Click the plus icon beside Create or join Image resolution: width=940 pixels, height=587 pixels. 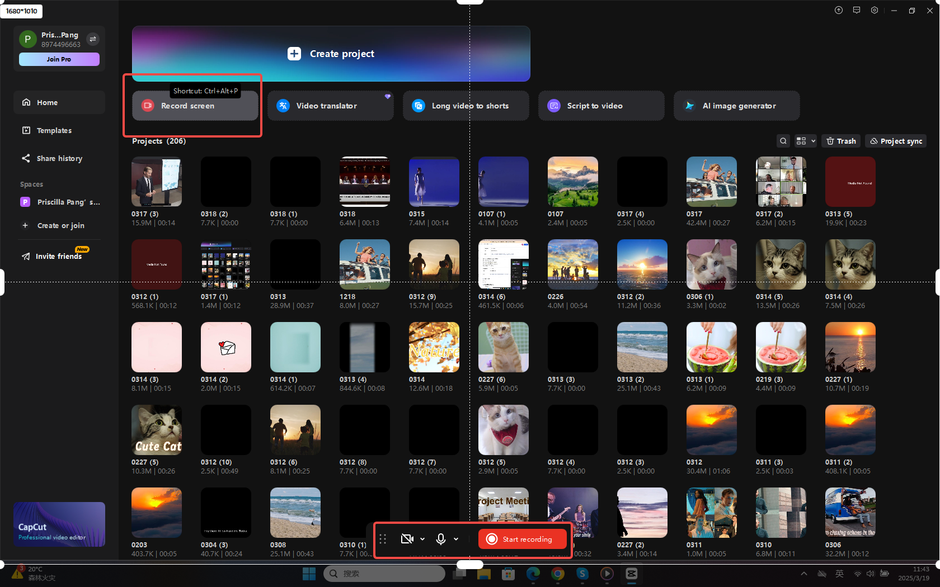tap(25, 225)
